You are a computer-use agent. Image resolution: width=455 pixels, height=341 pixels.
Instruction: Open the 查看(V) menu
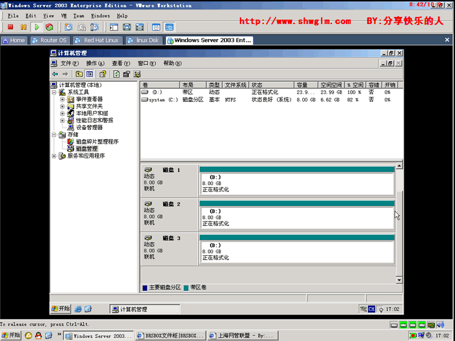click(121, 63)
